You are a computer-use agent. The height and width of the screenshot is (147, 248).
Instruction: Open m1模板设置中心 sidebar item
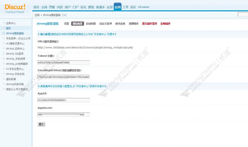[15, 44]
